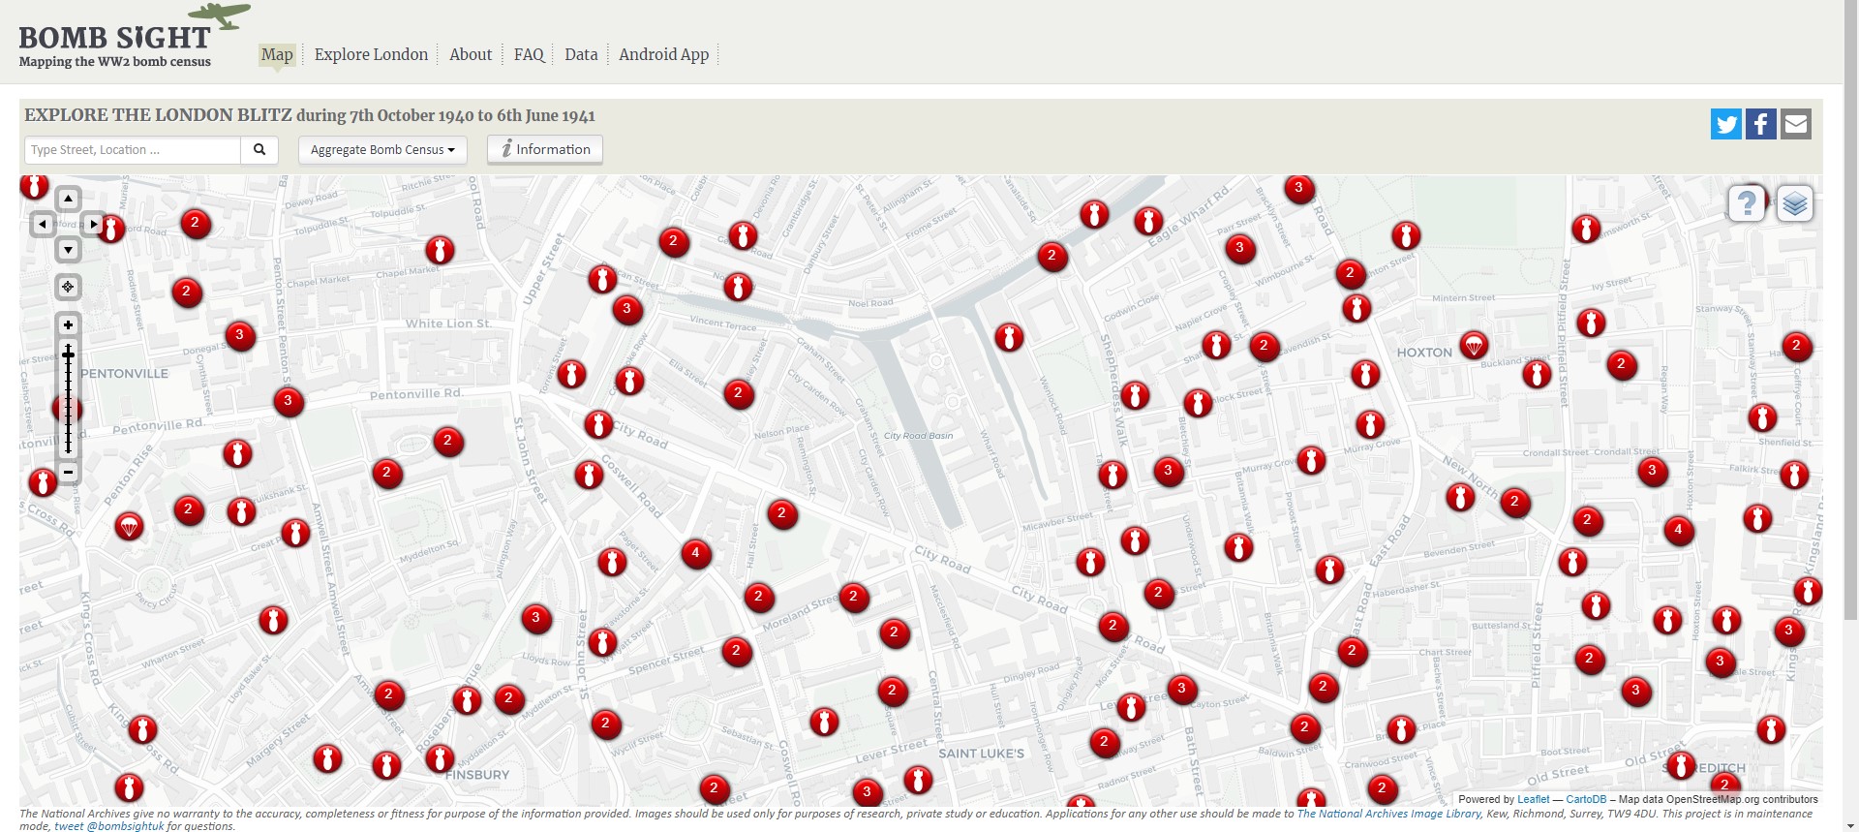Go to the FAQ page

[529, 54]
